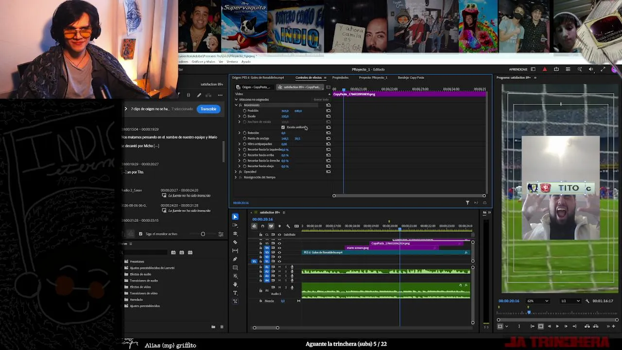Image resolution: width=622 pixels, height=350 pixels.
Task: Step back one frame in Program monitor
Action: (549, 326)
